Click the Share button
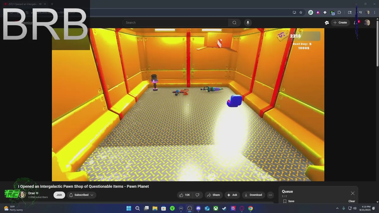The width and height of the screenshot is (379, 213). pos(213,195)
